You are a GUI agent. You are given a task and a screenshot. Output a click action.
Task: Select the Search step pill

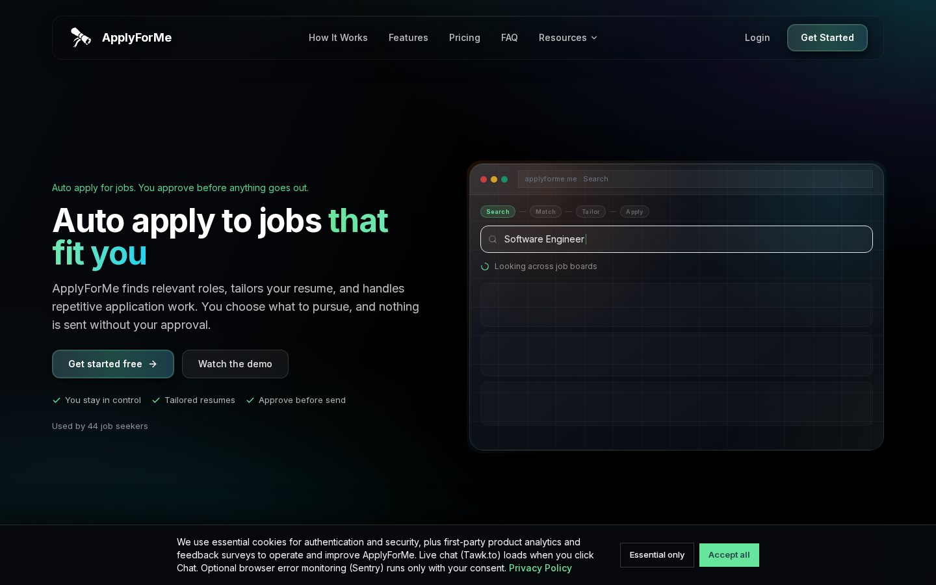[498, 212]
